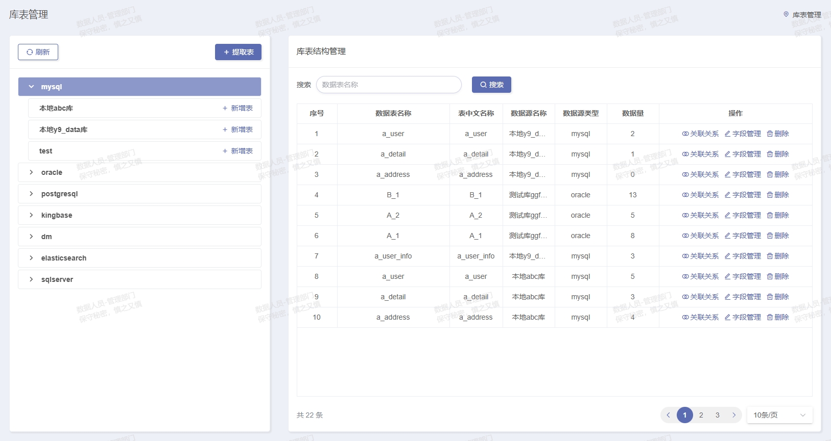Jump to page 3 in pagination
This screenshot has height=441, width=831.
pyautogui.click(x=717, y=415)
